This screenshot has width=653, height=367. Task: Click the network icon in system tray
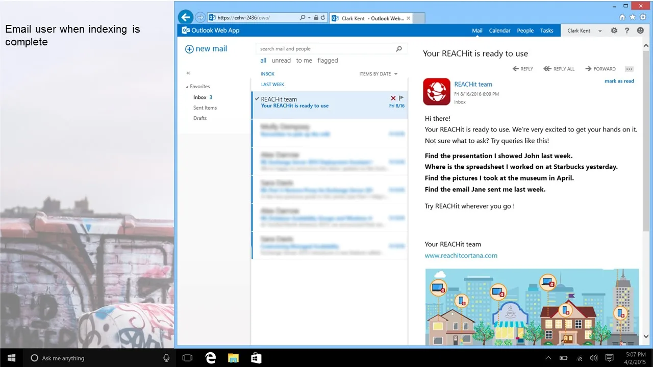579,358
